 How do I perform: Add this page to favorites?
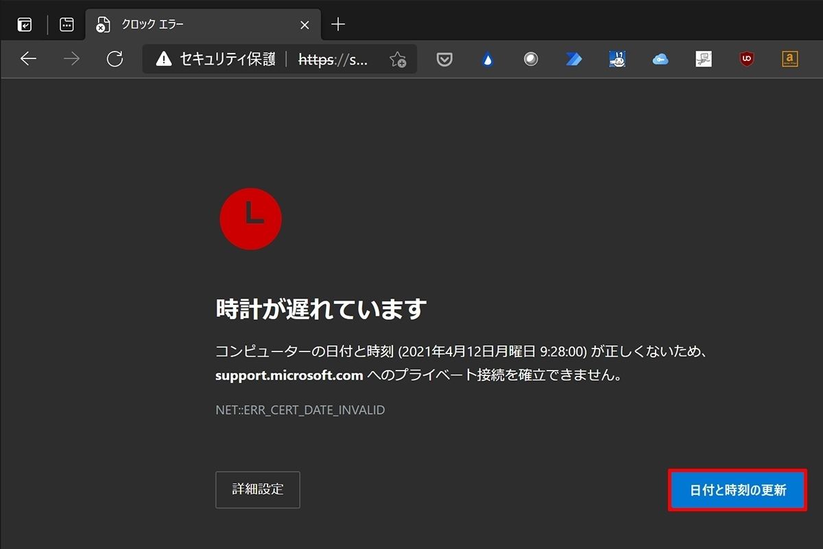coord(398,60)
